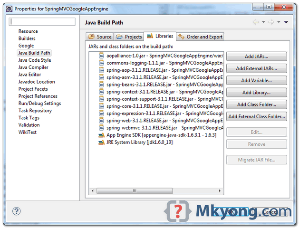
Task: Click the spring-web-3.1.1 jar file icon
Action: (x=101, y=121)
